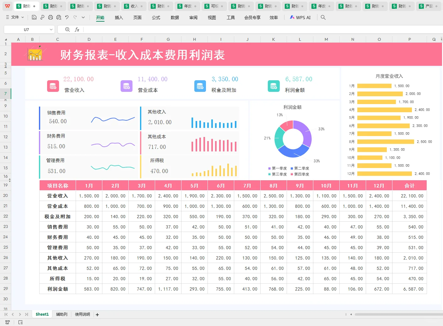443x326 pixels.
Task: Click the horizontal scrollbar at bottom
Action: [x=398, y=314]
